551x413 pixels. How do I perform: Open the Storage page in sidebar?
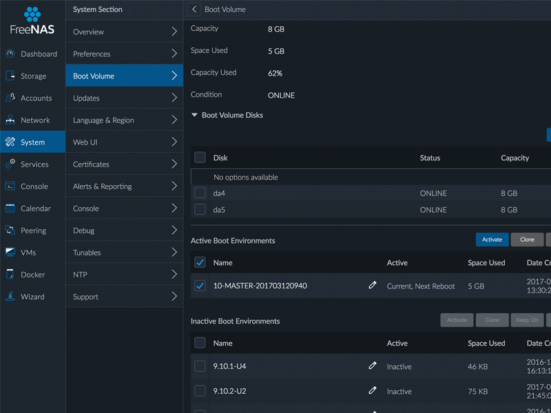click(x=32, y=76)
